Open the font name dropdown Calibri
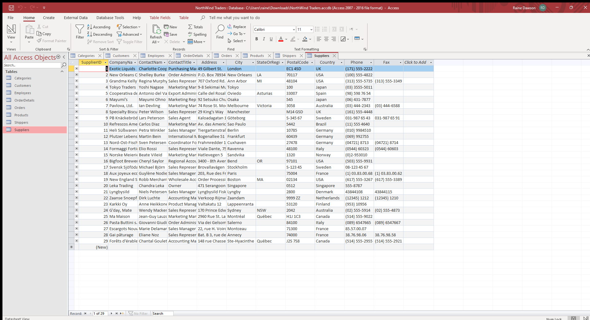 point(294,30)
